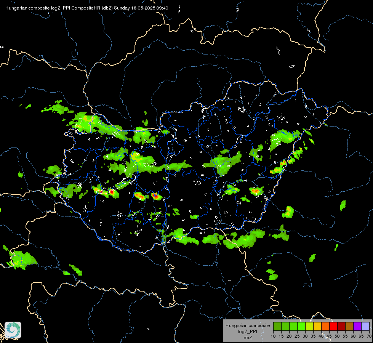Screen dimensions: 373x343
Task: Click the "35" value on the legend scale
Action: pos(313,337)
